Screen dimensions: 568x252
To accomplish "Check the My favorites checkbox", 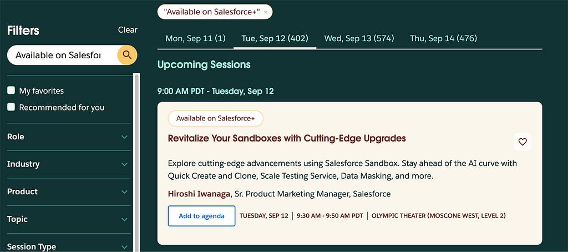I will 11,90.
